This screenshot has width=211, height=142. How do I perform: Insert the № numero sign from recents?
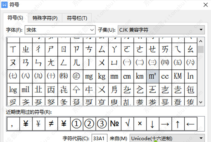pyautogui.click(x=115, y=124)
